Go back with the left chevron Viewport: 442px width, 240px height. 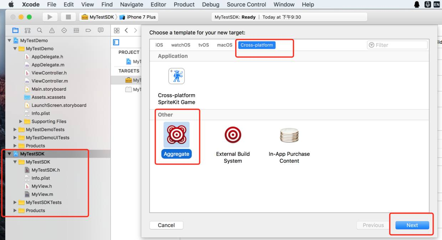(x=127, y=31)
